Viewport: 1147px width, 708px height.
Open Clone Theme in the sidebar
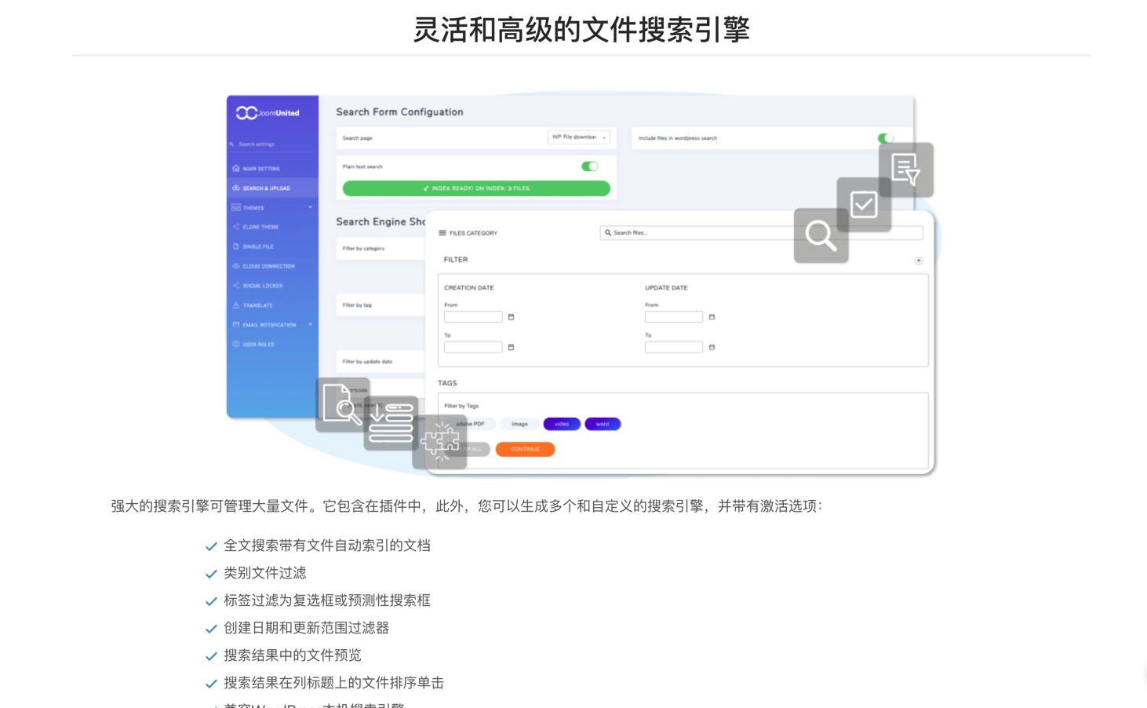(x=260, y=227)
